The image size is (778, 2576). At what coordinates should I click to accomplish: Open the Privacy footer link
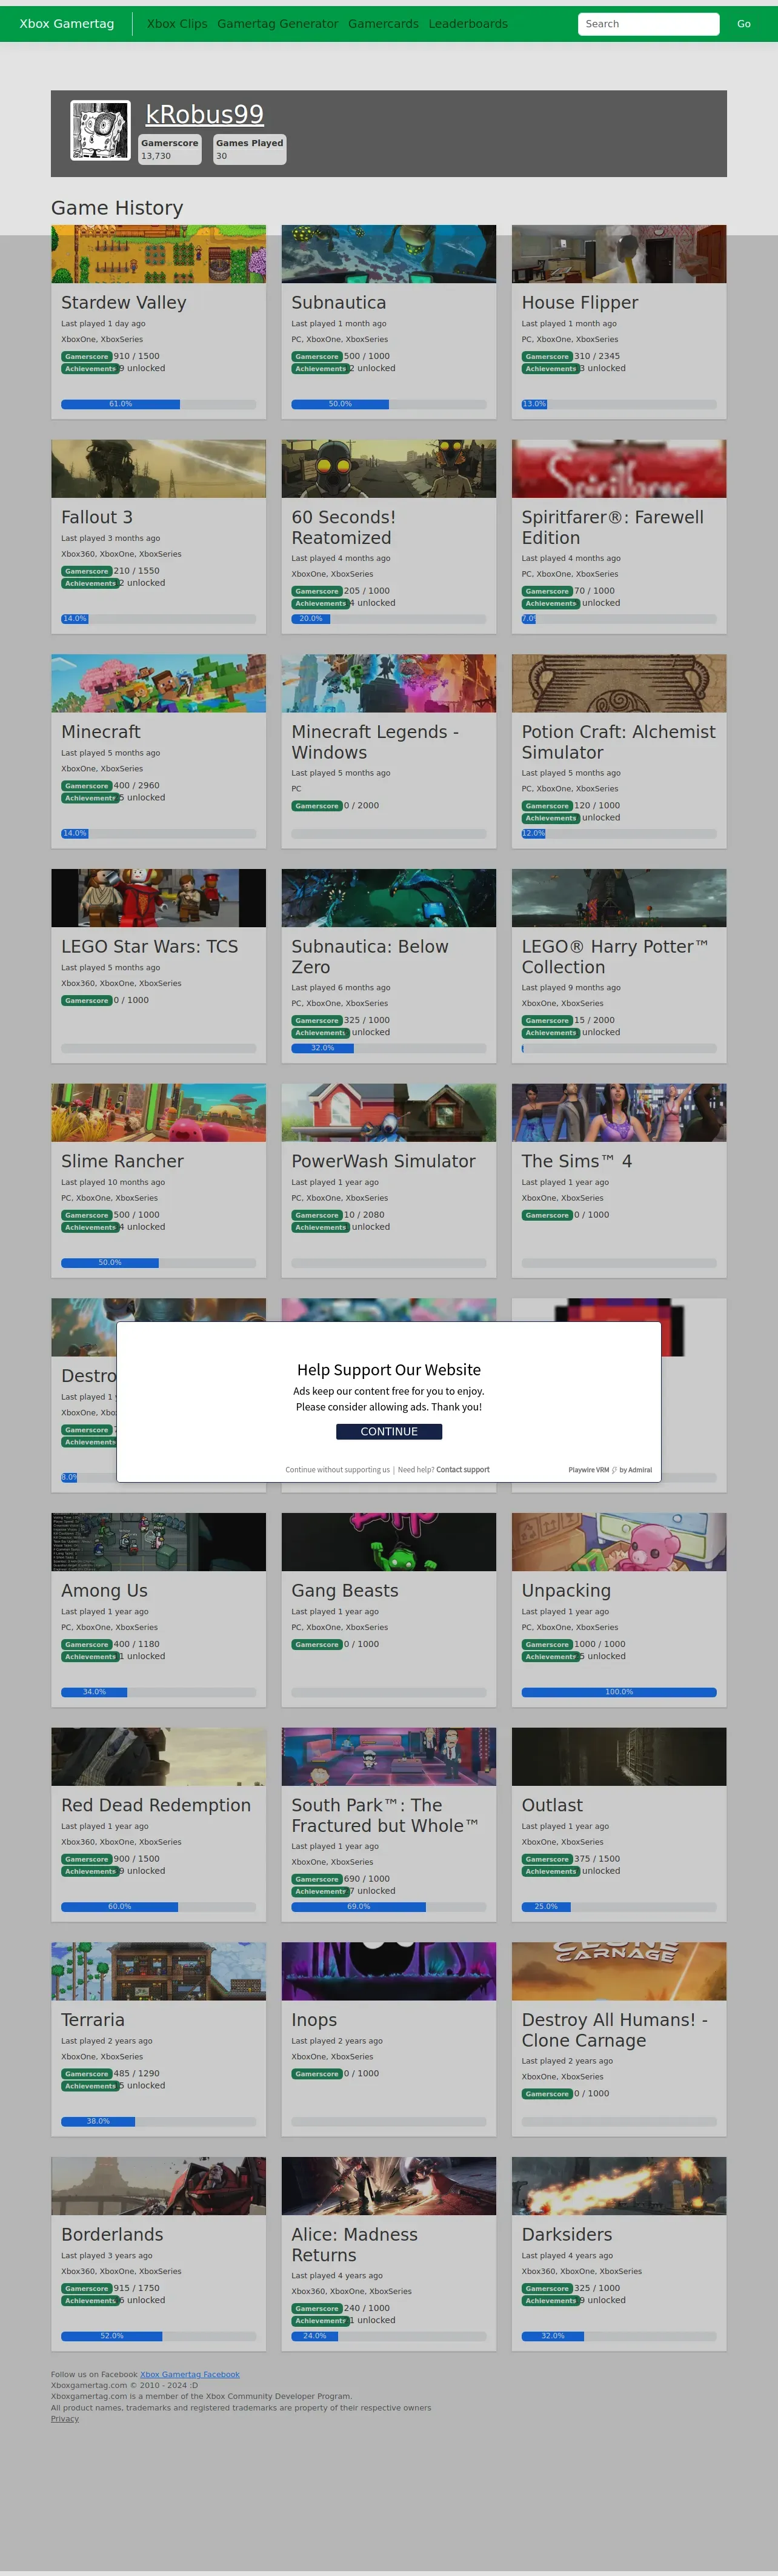tap(65, 2418)
